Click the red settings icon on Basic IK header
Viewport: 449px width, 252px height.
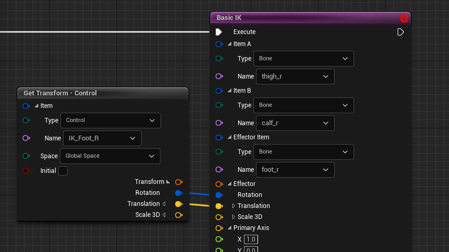404,18
